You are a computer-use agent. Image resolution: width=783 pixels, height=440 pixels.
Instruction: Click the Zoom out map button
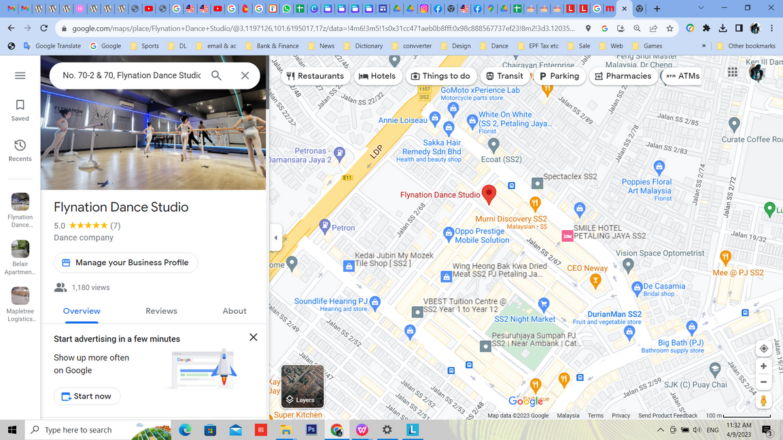coord(763,382)
